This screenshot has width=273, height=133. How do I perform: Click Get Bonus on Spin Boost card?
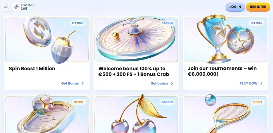(x=70, y=83)
